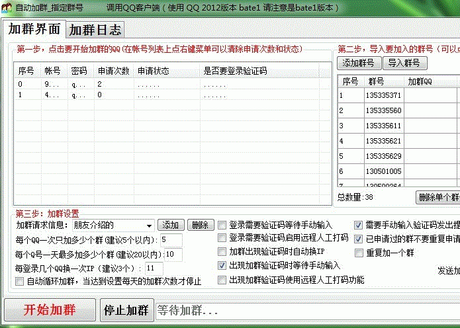Toggle 已申请过的群不要重复申请 checkbox

tap(358, 239)
